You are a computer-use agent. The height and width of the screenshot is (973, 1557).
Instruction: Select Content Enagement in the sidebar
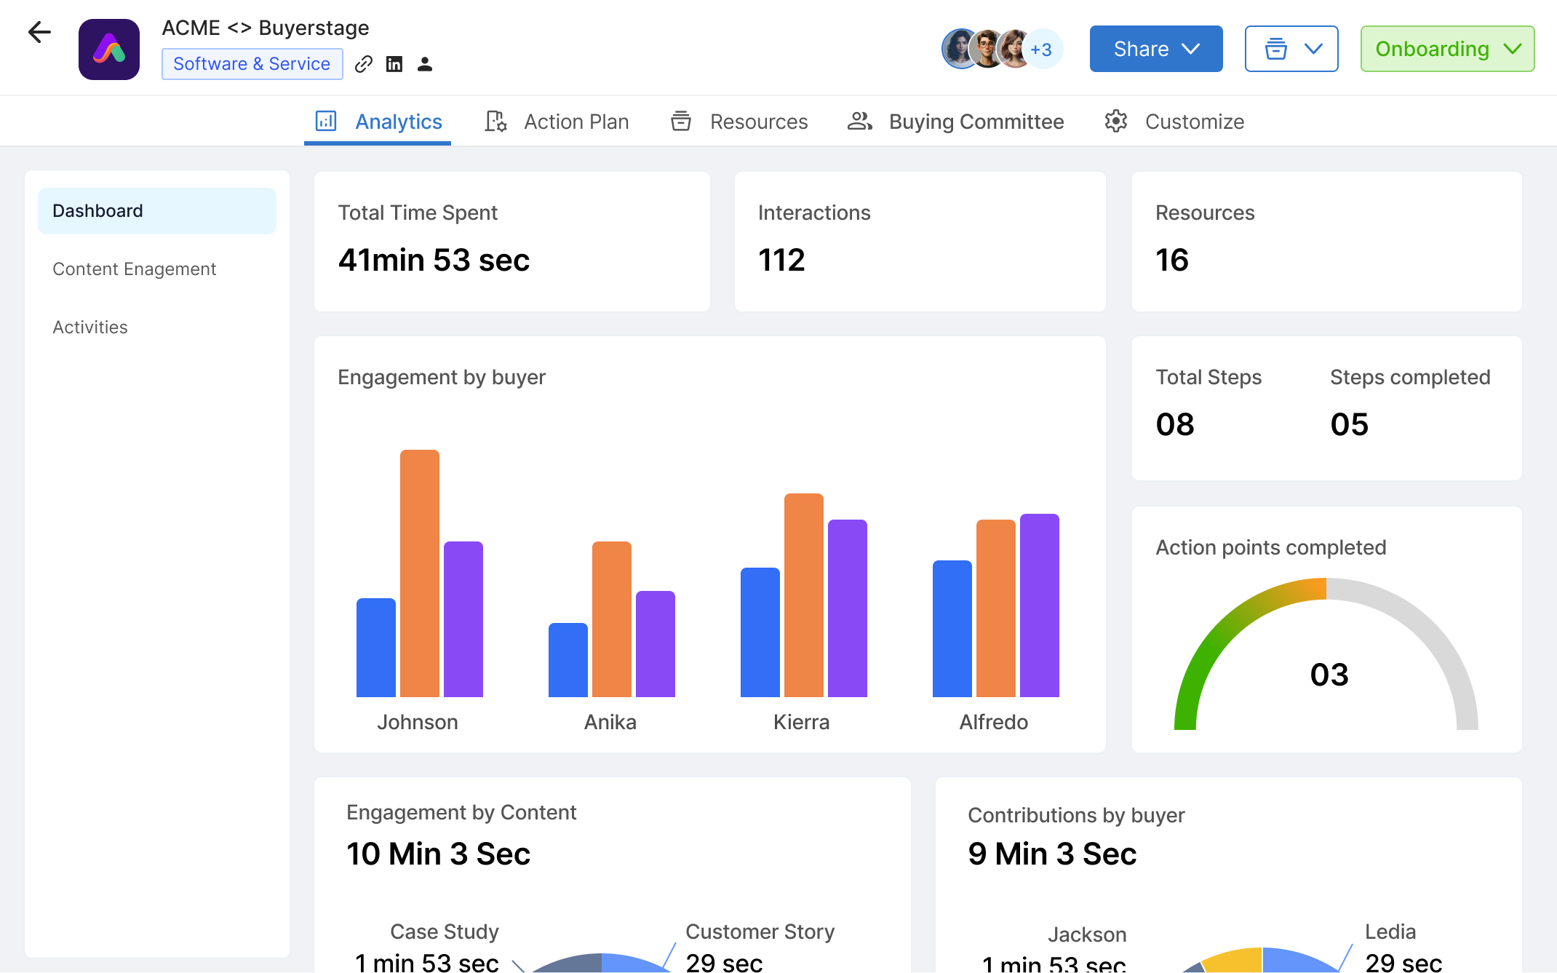134,269
